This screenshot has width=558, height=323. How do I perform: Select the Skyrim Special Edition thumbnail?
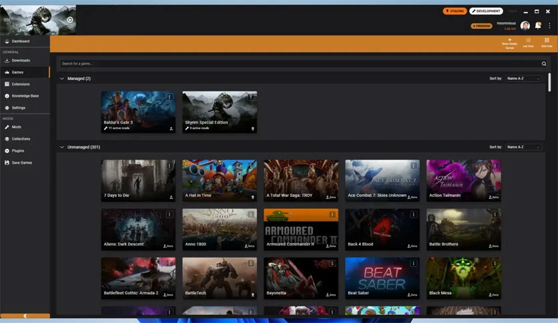pyautogui.click(x=220, y=111)
